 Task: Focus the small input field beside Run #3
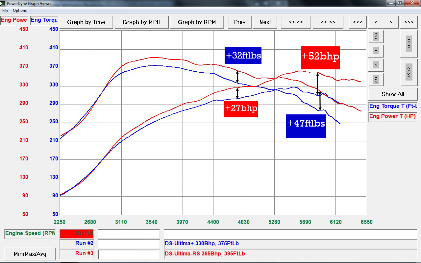[129, 254]
